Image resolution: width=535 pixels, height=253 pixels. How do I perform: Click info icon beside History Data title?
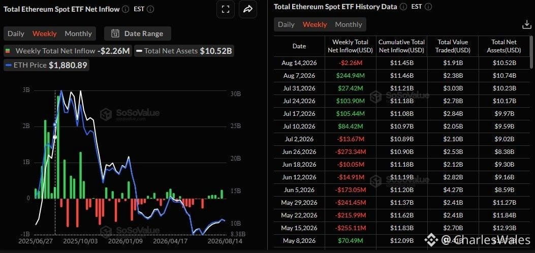(403, 7)
